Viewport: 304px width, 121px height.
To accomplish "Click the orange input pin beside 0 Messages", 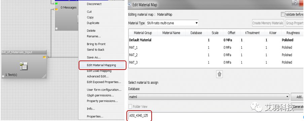I will 56,9.
